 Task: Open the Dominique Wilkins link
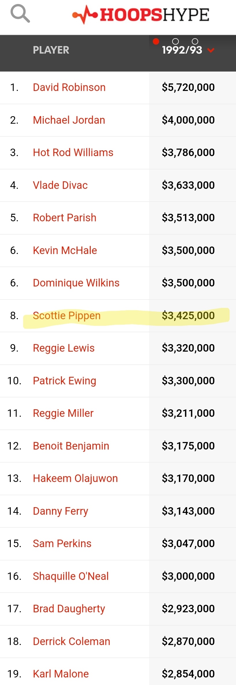76,283
